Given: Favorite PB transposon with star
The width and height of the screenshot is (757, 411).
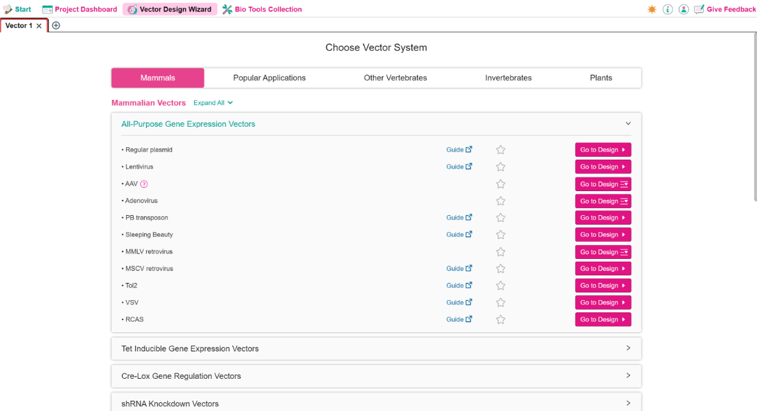Looking at the screenshot, I should [x=501, y=218].
